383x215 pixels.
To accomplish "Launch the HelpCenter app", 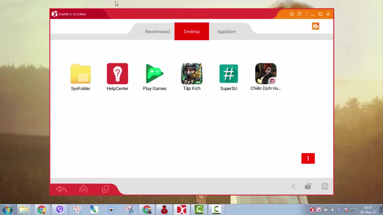I will [117, 77].
